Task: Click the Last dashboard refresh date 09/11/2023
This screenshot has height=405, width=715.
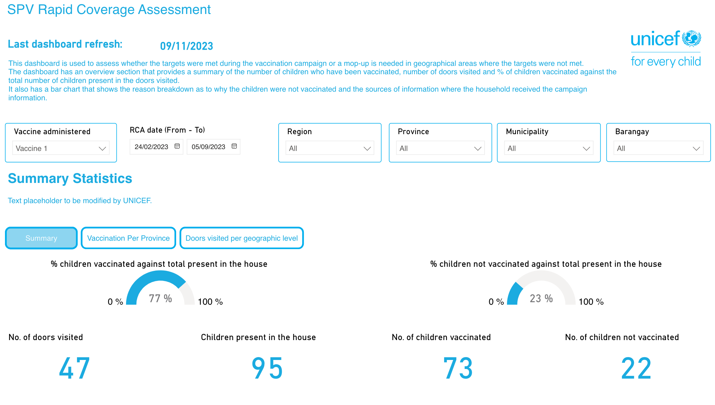Action: pos(187,46)
